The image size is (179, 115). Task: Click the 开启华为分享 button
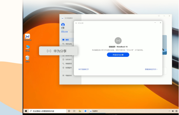click(118, 55)
